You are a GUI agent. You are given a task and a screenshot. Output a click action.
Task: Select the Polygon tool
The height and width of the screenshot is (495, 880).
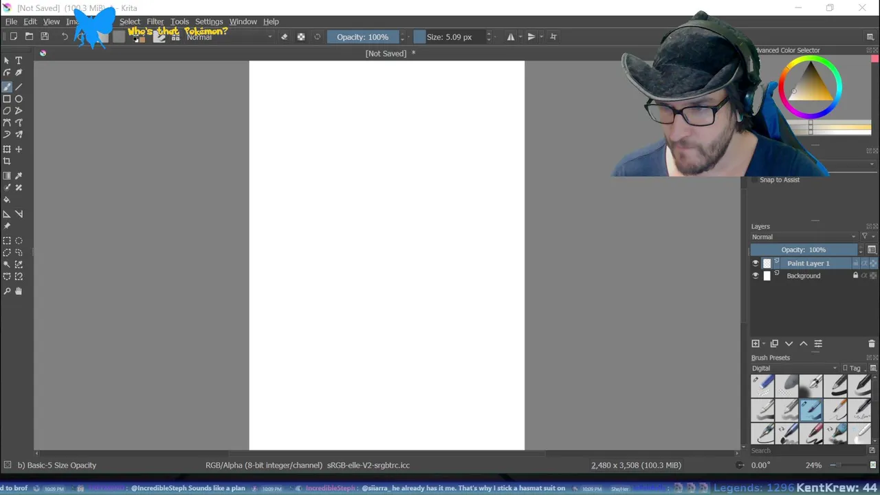[7, 111]
